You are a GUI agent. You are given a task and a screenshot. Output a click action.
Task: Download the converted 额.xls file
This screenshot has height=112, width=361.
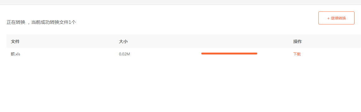297,54
